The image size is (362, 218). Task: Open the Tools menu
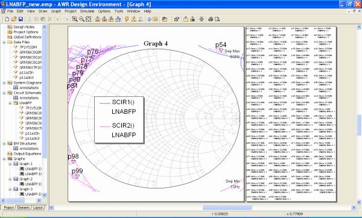[119, 11]
